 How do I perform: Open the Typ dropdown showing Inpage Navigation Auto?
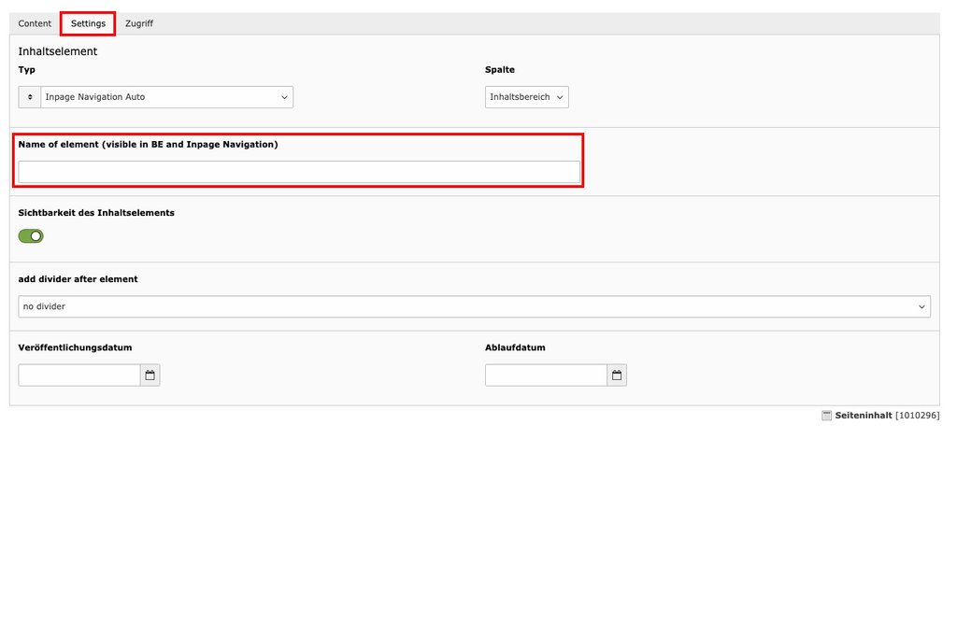point(166,97)
